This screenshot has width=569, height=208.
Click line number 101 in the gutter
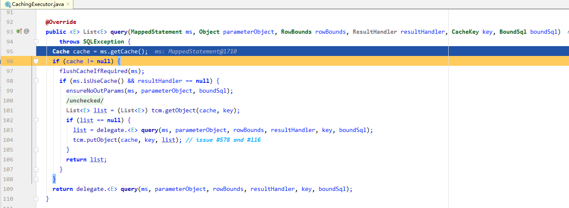8,110
